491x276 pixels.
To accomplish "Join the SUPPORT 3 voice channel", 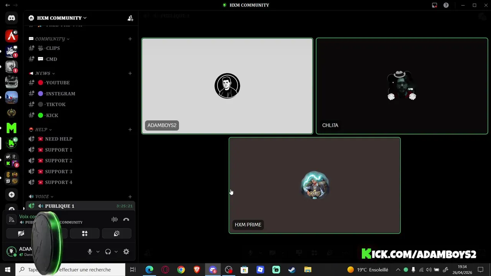I will pos(81,171).
